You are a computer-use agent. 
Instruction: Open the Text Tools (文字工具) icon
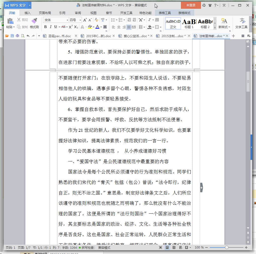coord(242,21)
